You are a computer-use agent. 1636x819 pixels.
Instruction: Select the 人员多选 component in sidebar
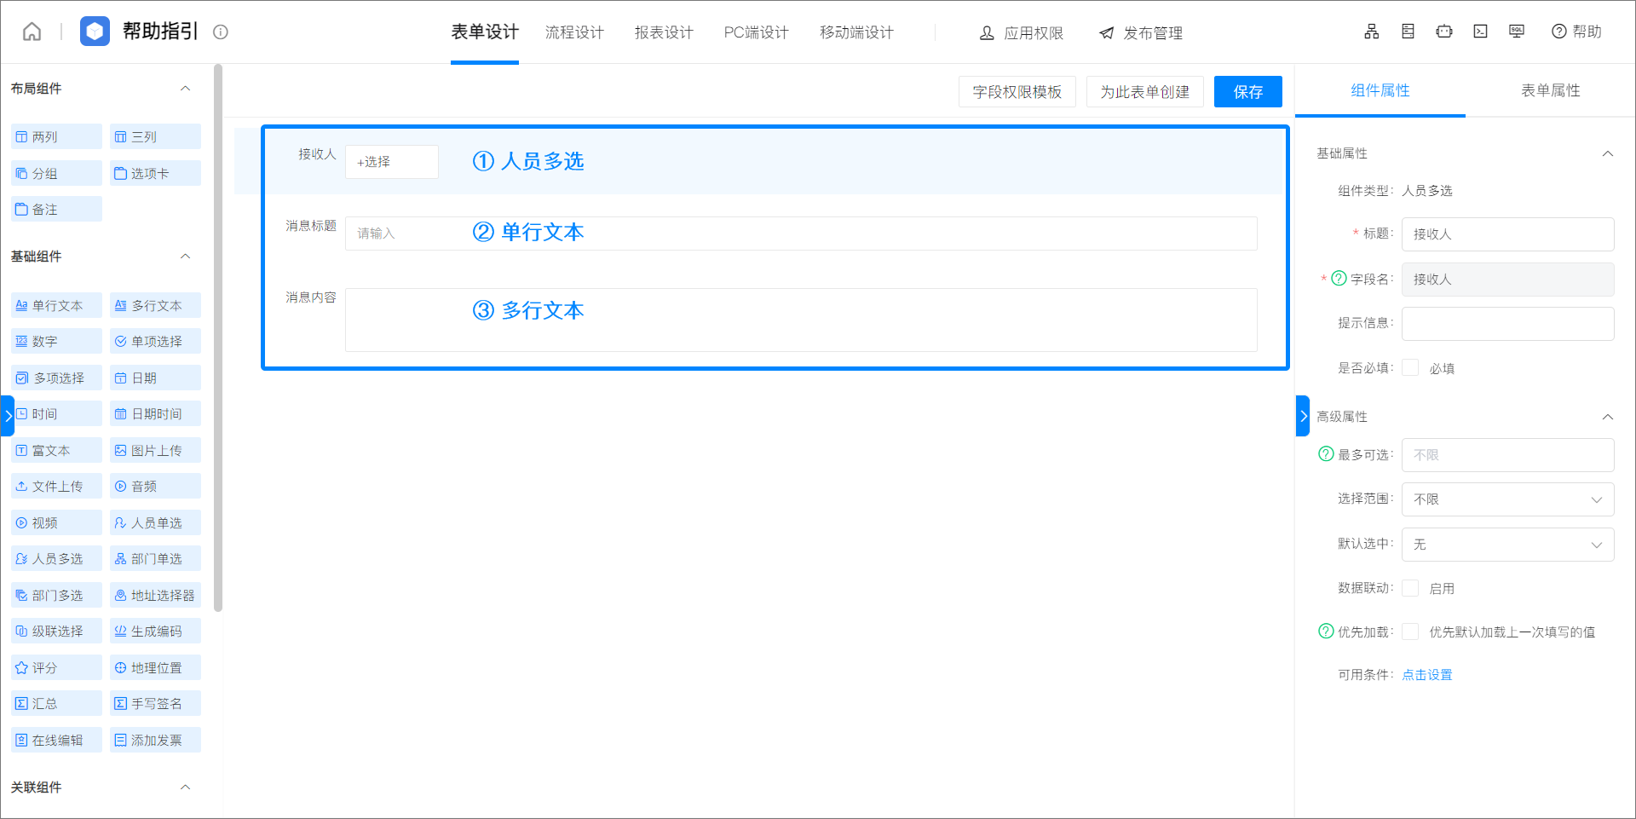coord(56,558)
